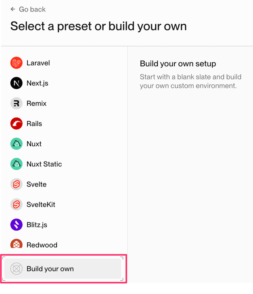Screen dimensions: 253x294
Task: Click the Build your own setup heading
Action: (178, 64)
